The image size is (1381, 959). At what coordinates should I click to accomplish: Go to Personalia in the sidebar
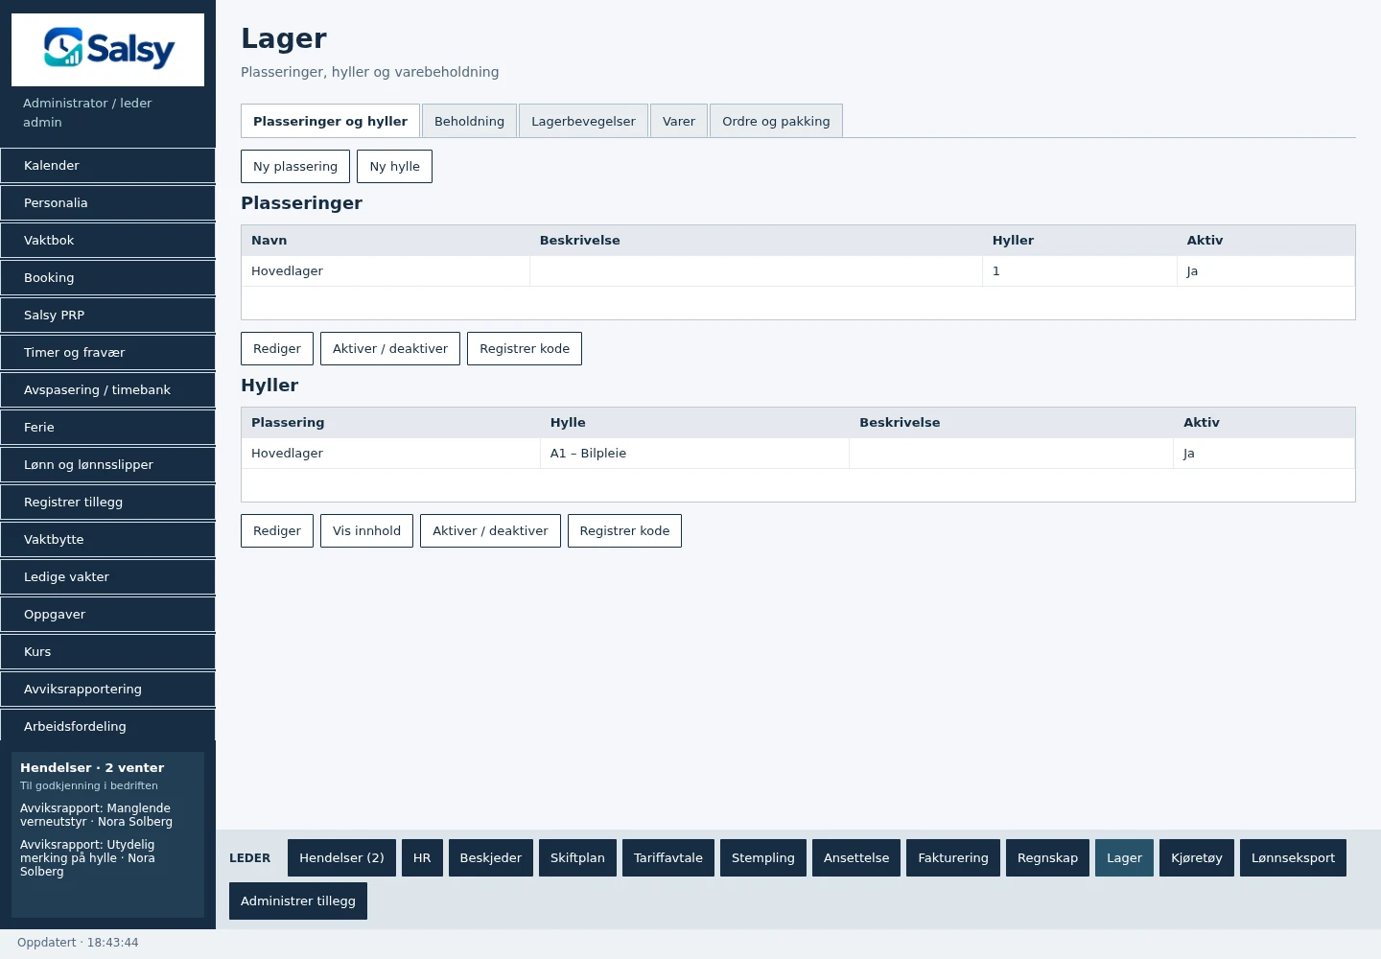(x=107, y=202)
